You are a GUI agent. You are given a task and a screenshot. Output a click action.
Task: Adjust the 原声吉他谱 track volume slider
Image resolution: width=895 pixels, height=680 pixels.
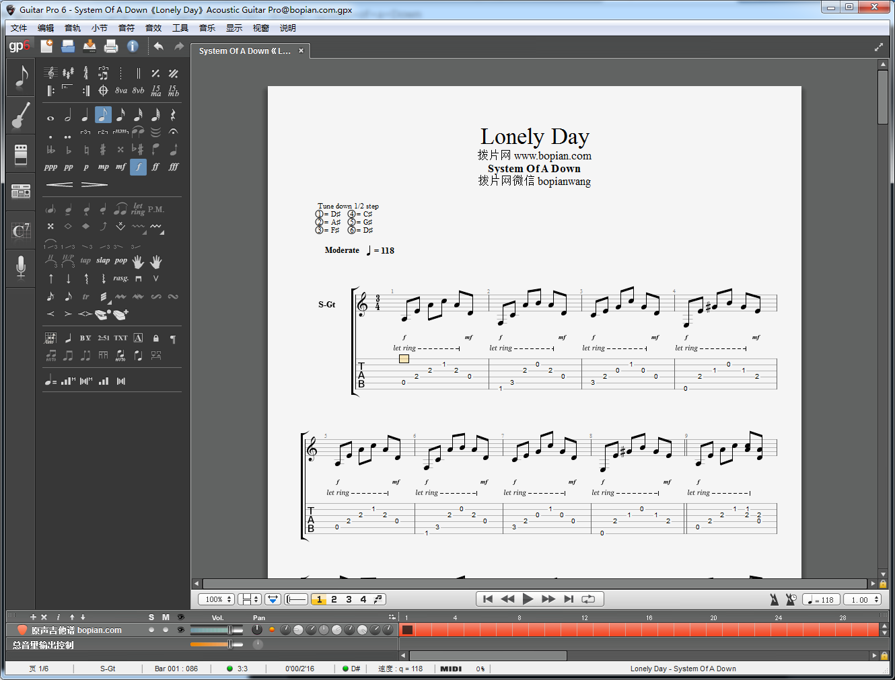point(217,630)
